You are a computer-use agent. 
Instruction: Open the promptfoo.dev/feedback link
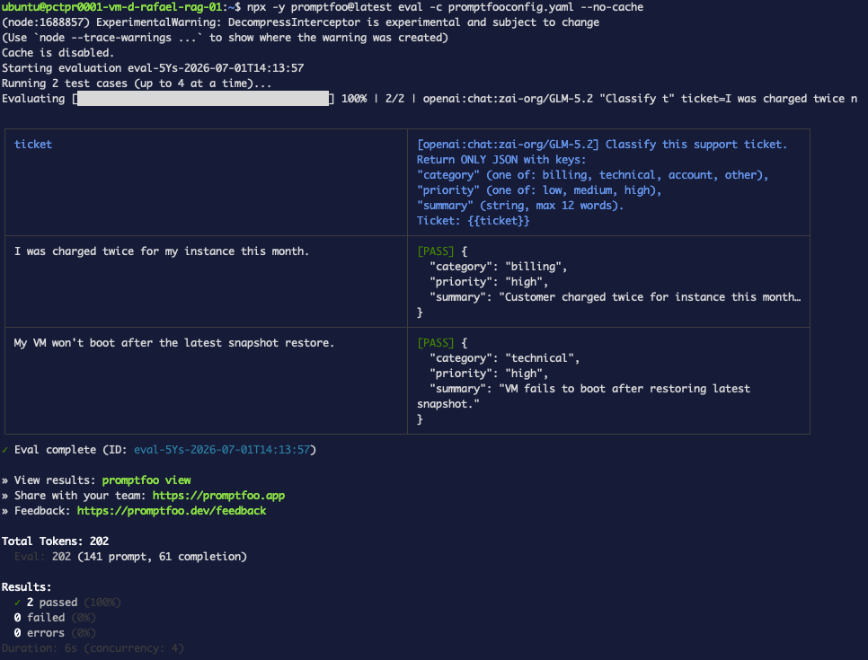pyautogui.click(x=172, y=511)
